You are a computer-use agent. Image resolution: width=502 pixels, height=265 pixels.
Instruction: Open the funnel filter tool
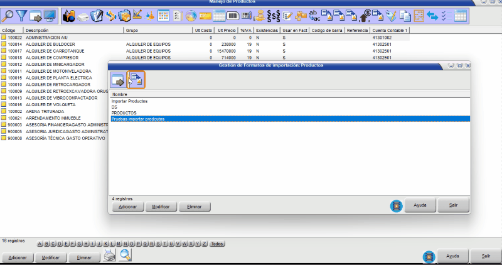[22, 15]
